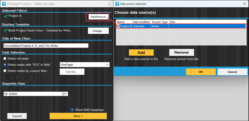Toggle the Show field mappings checkbox
249x121 pixels.
click(73, 109)
